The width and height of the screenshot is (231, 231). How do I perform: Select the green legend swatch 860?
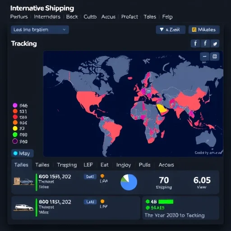point(15,134)
